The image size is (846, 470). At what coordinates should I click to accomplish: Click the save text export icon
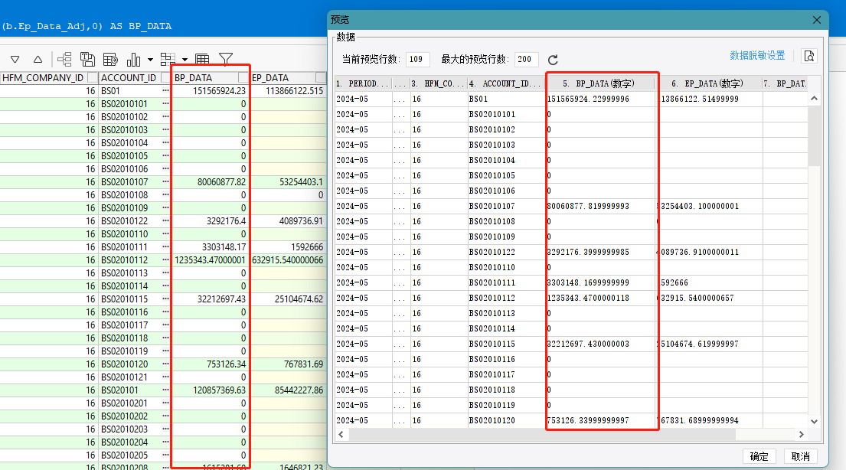88,59
